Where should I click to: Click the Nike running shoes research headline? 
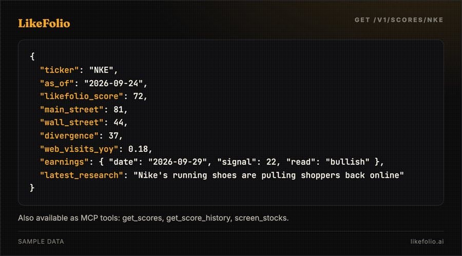click(x=268, y=175)
